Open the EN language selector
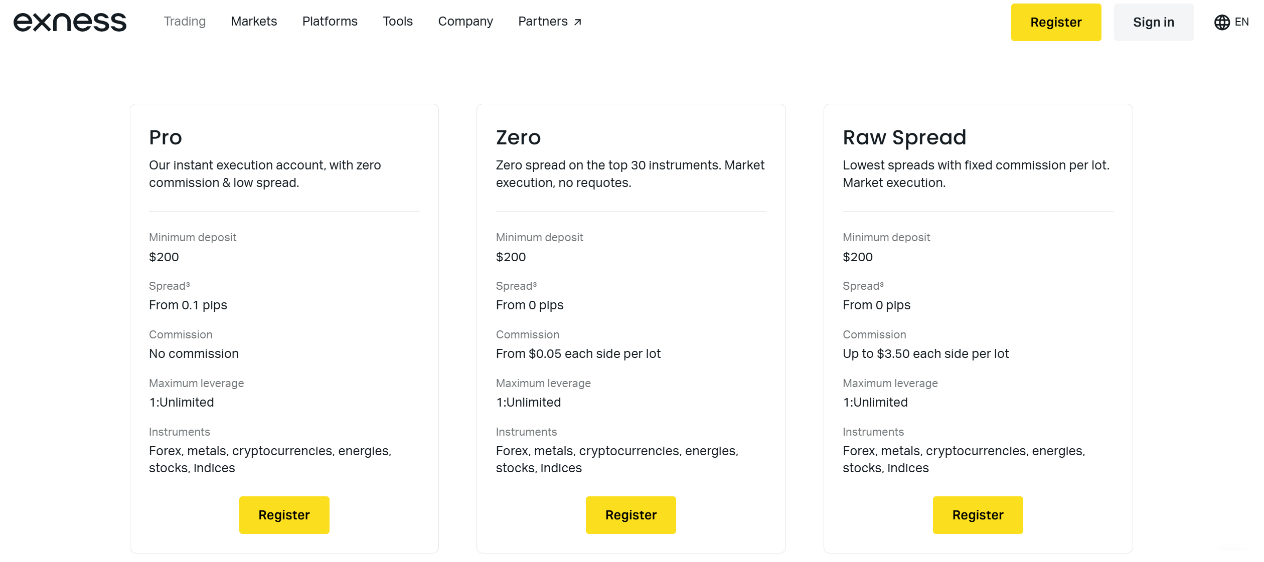The height and width of the screenshot is (562, 1264). tap(1241, 22)
